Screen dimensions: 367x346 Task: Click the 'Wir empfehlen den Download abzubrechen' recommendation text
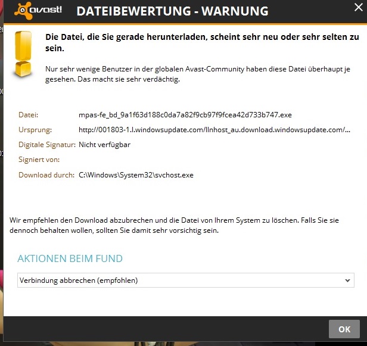(x=174, y=225)
